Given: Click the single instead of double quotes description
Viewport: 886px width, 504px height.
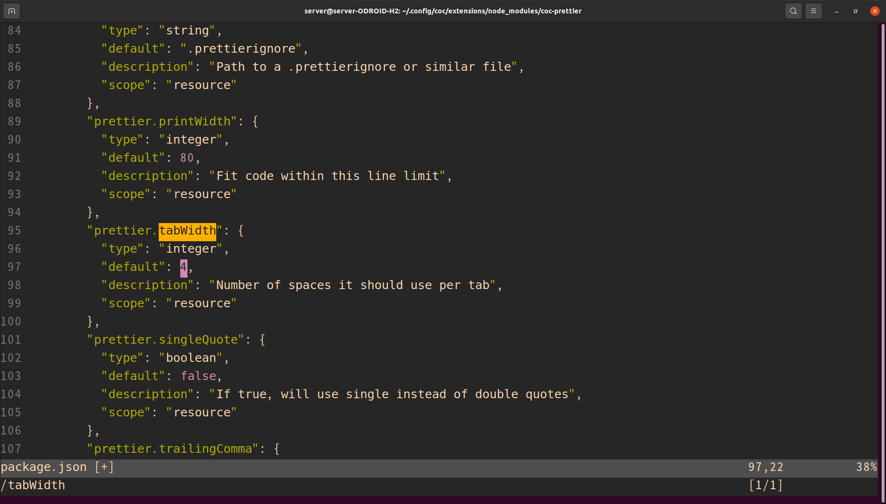Looking at the screenshot, I should [392, 394].
